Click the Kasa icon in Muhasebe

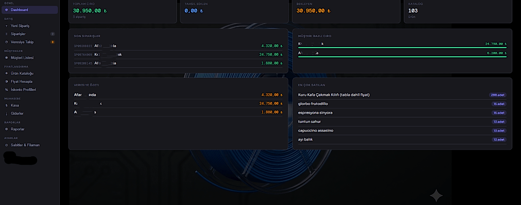6,105
